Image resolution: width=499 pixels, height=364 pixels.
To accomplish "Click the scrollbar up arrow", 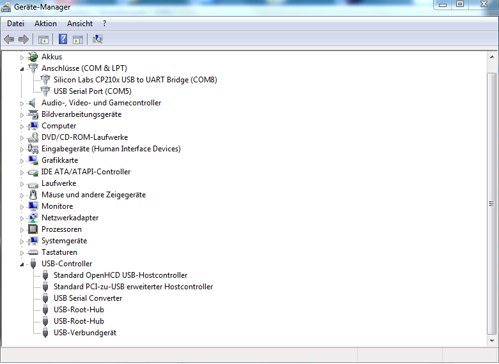I will coord(492,57).
